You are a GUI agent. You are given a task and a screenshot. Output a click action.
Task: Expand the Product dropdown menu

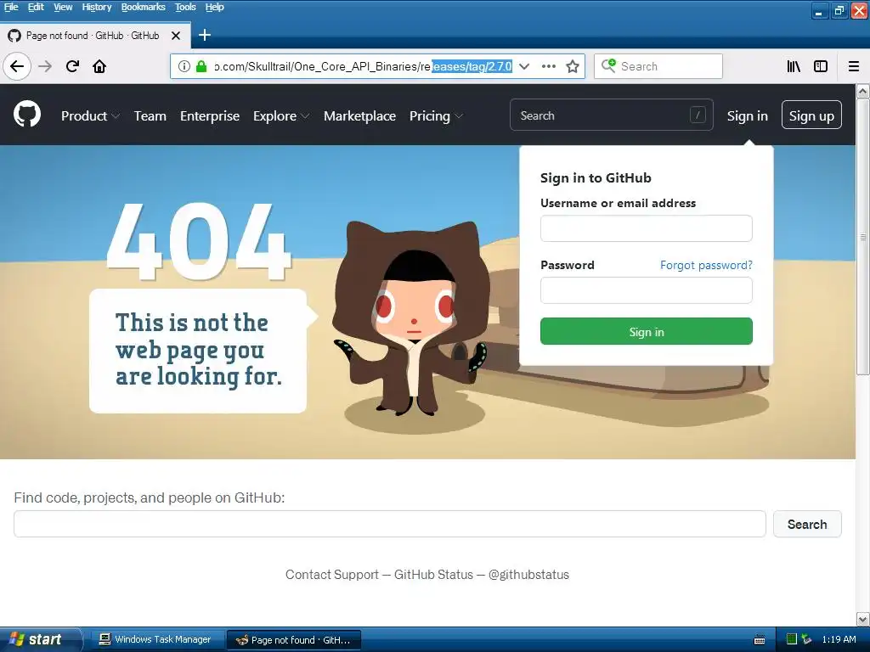(x=90, y=115)
